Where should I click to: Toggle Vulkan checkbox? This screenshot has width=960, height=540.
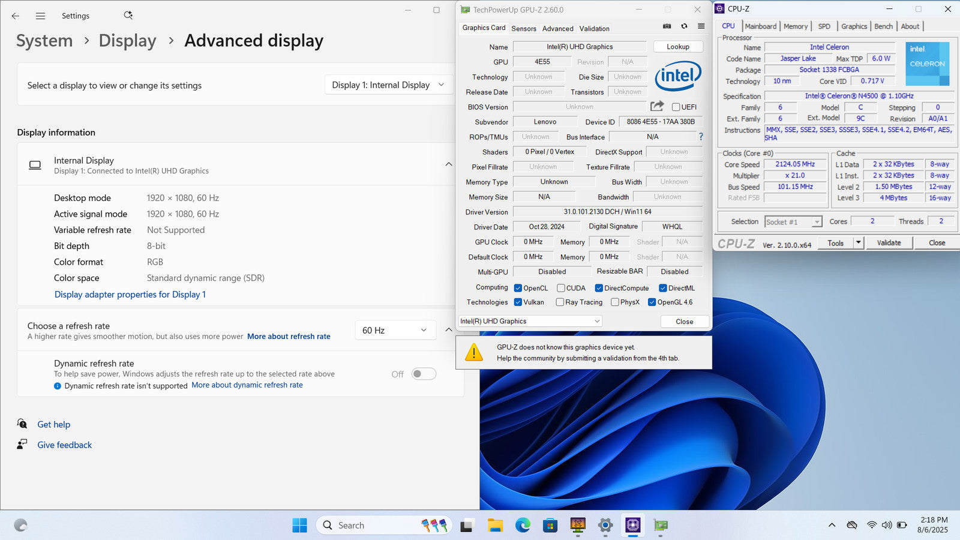click(518, 302)
